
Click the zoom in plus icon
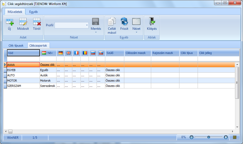coord(226,137)
